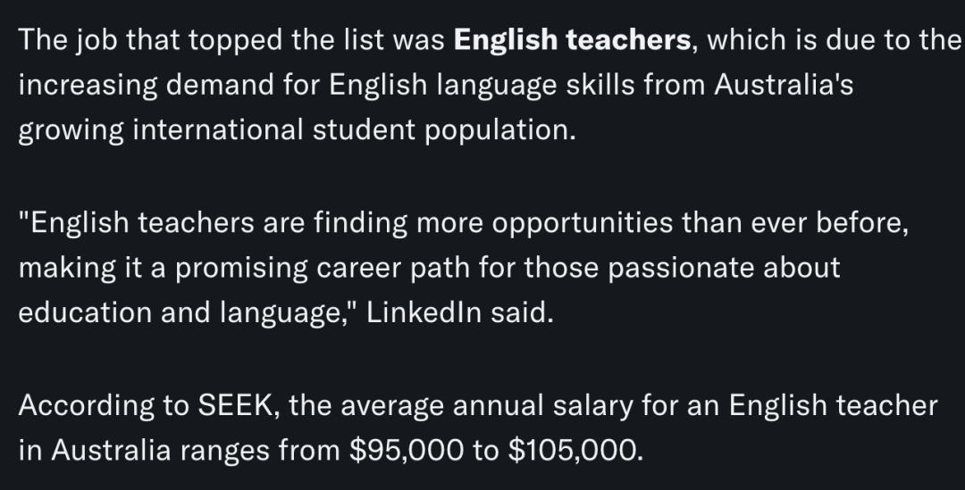Click the word "growing" before international
The image size is (965, 490).
tap(71, 130)
